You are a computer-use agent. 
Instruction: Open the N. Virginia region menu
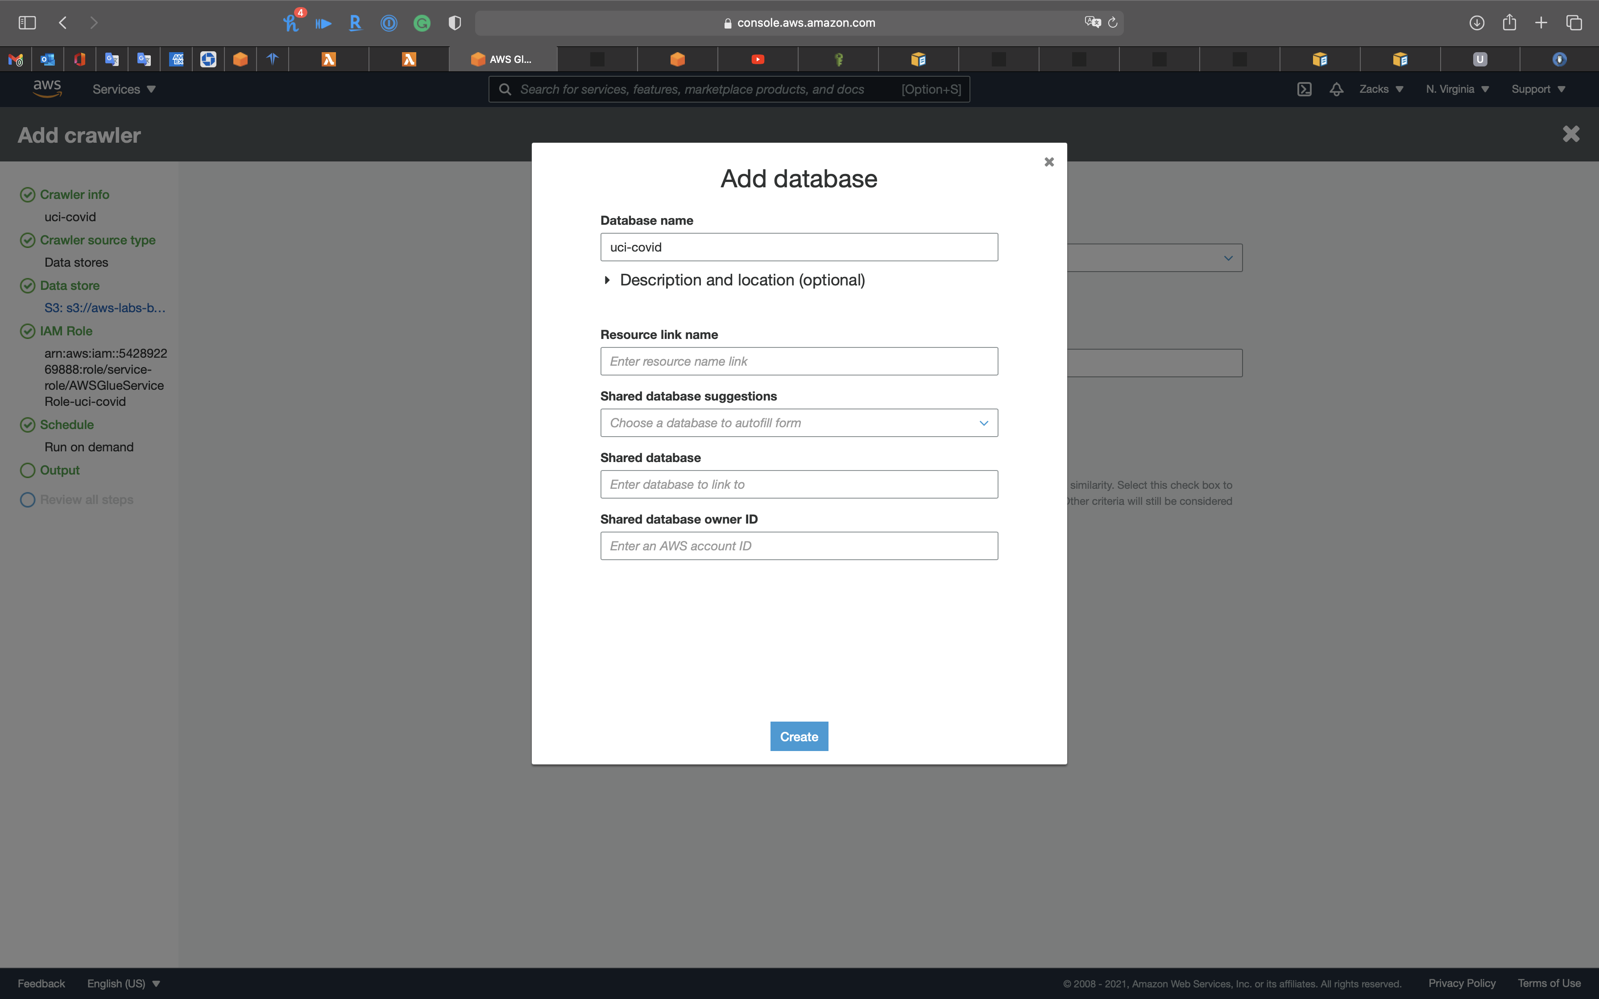point(1456,89)
